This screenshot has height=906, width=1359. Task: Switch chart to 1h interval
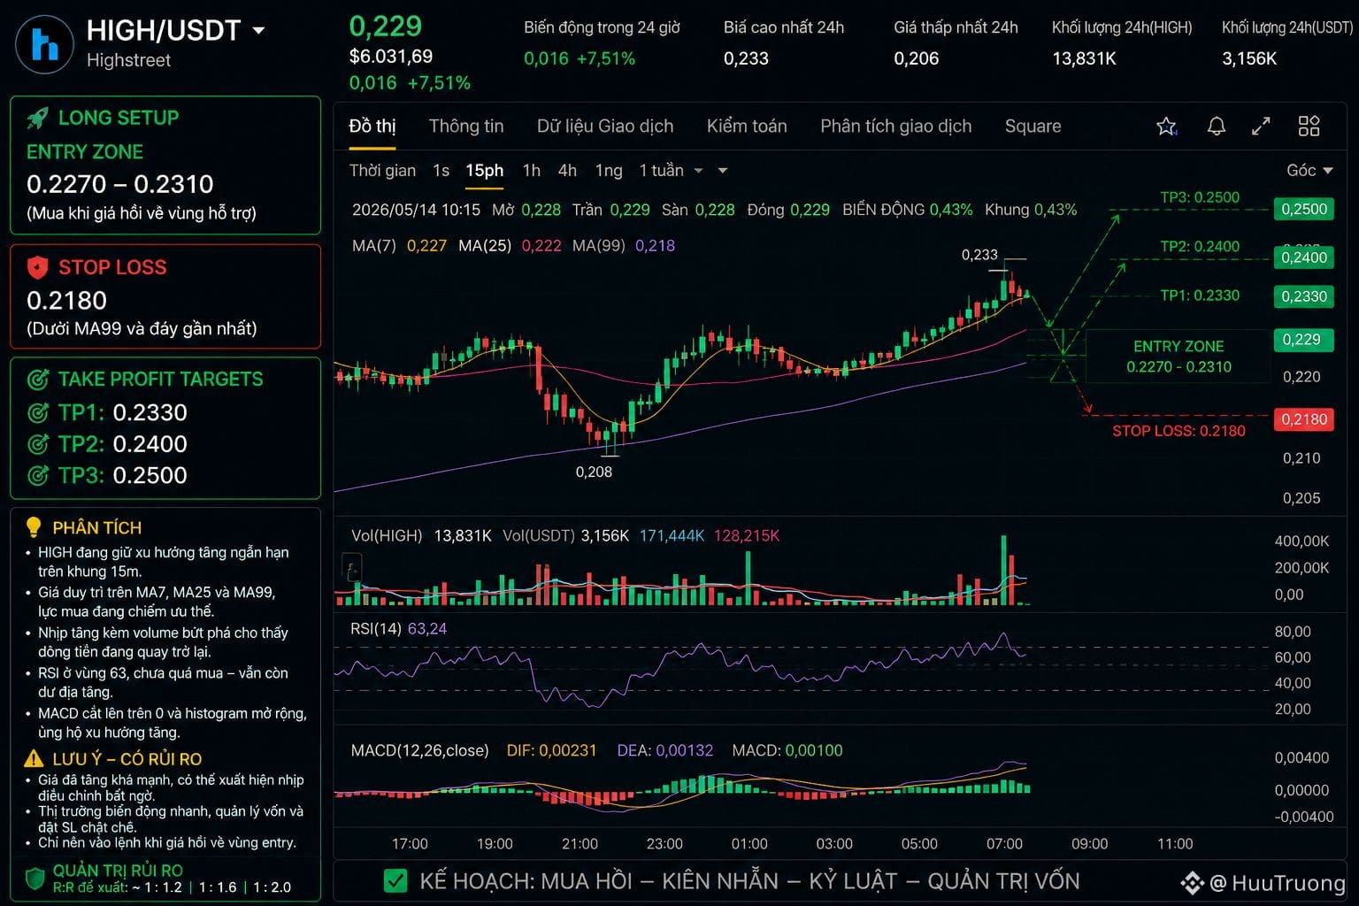(532, 171)
